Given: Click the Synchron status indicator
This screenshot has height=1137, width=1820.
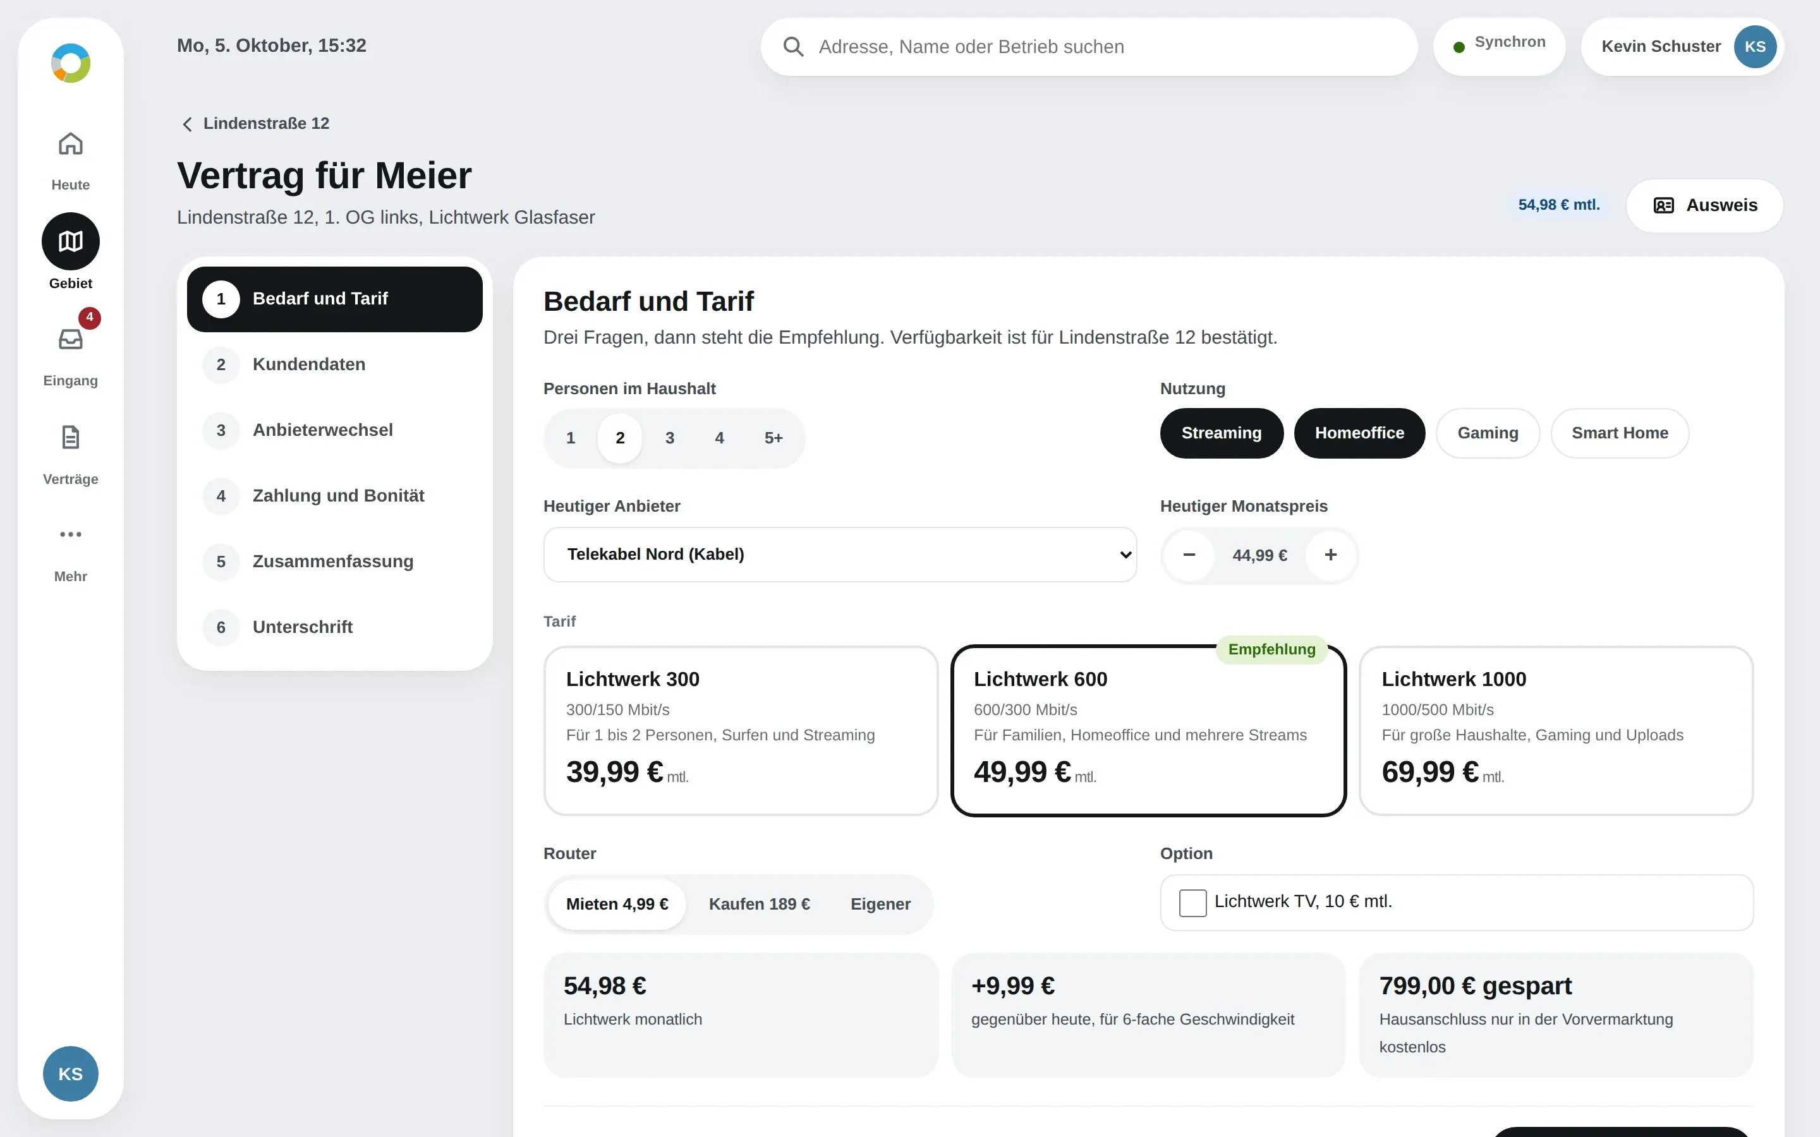Looking at the screenshot, I should [x=1499, y=47].
